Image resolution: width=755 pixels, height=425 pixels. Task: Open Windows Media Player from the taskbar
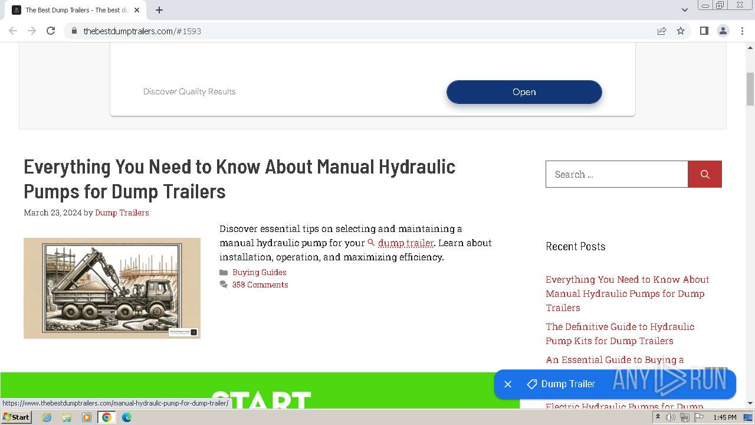pos(87,417)
